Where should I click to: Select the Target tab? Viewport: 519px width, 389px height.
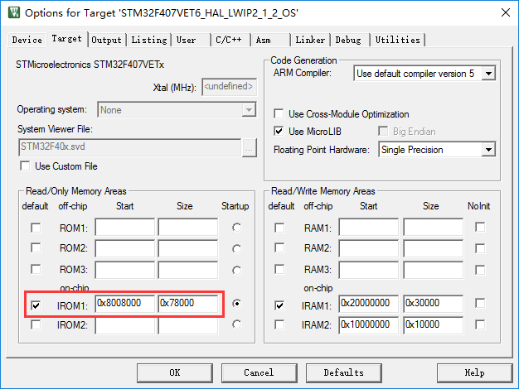point(66,39)
